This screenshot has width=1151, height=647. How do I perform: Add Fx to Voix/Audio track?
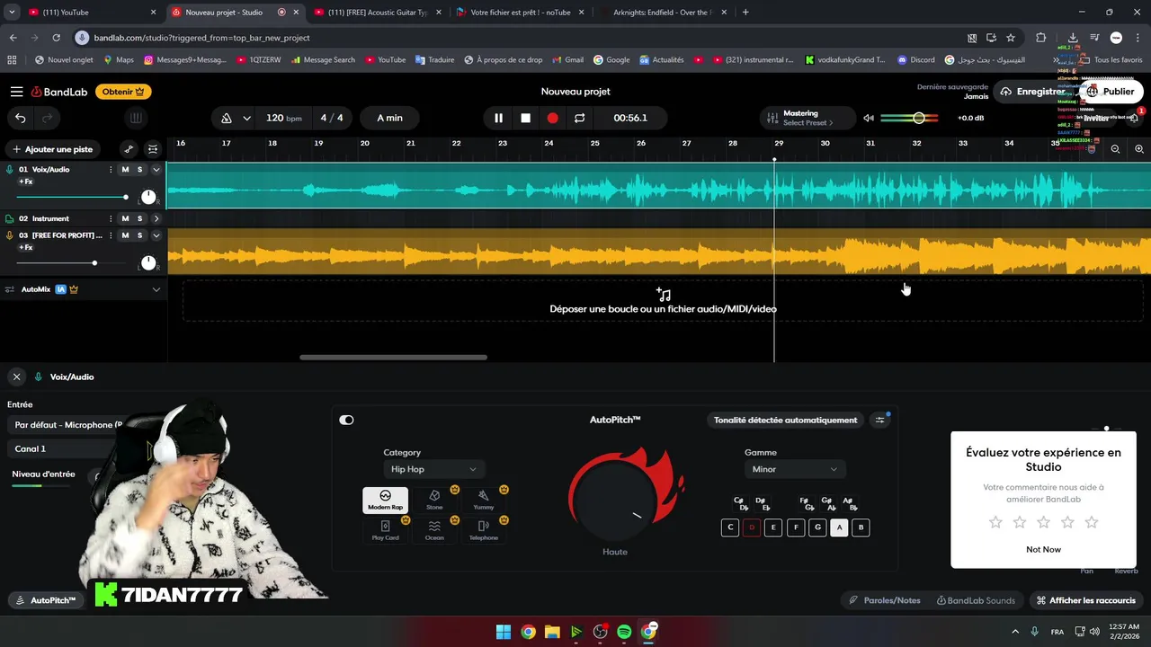[x=26, y=182]
